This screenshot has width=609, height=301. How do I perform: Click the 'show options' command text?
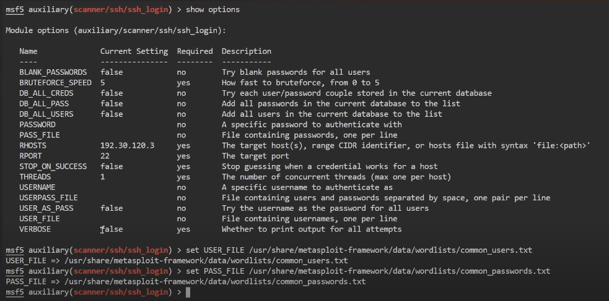click(212, 9)
